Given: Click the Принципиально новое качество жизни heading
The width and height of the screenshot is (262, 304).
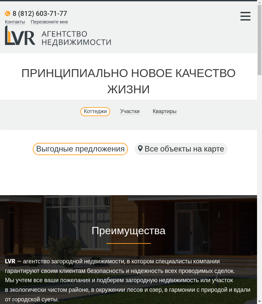Looking at the screenshot, I should tap(128, 81).
